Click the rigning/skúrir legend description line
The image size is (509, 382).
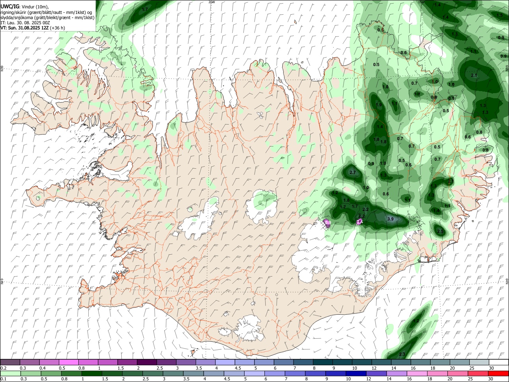tap(46, 12)
